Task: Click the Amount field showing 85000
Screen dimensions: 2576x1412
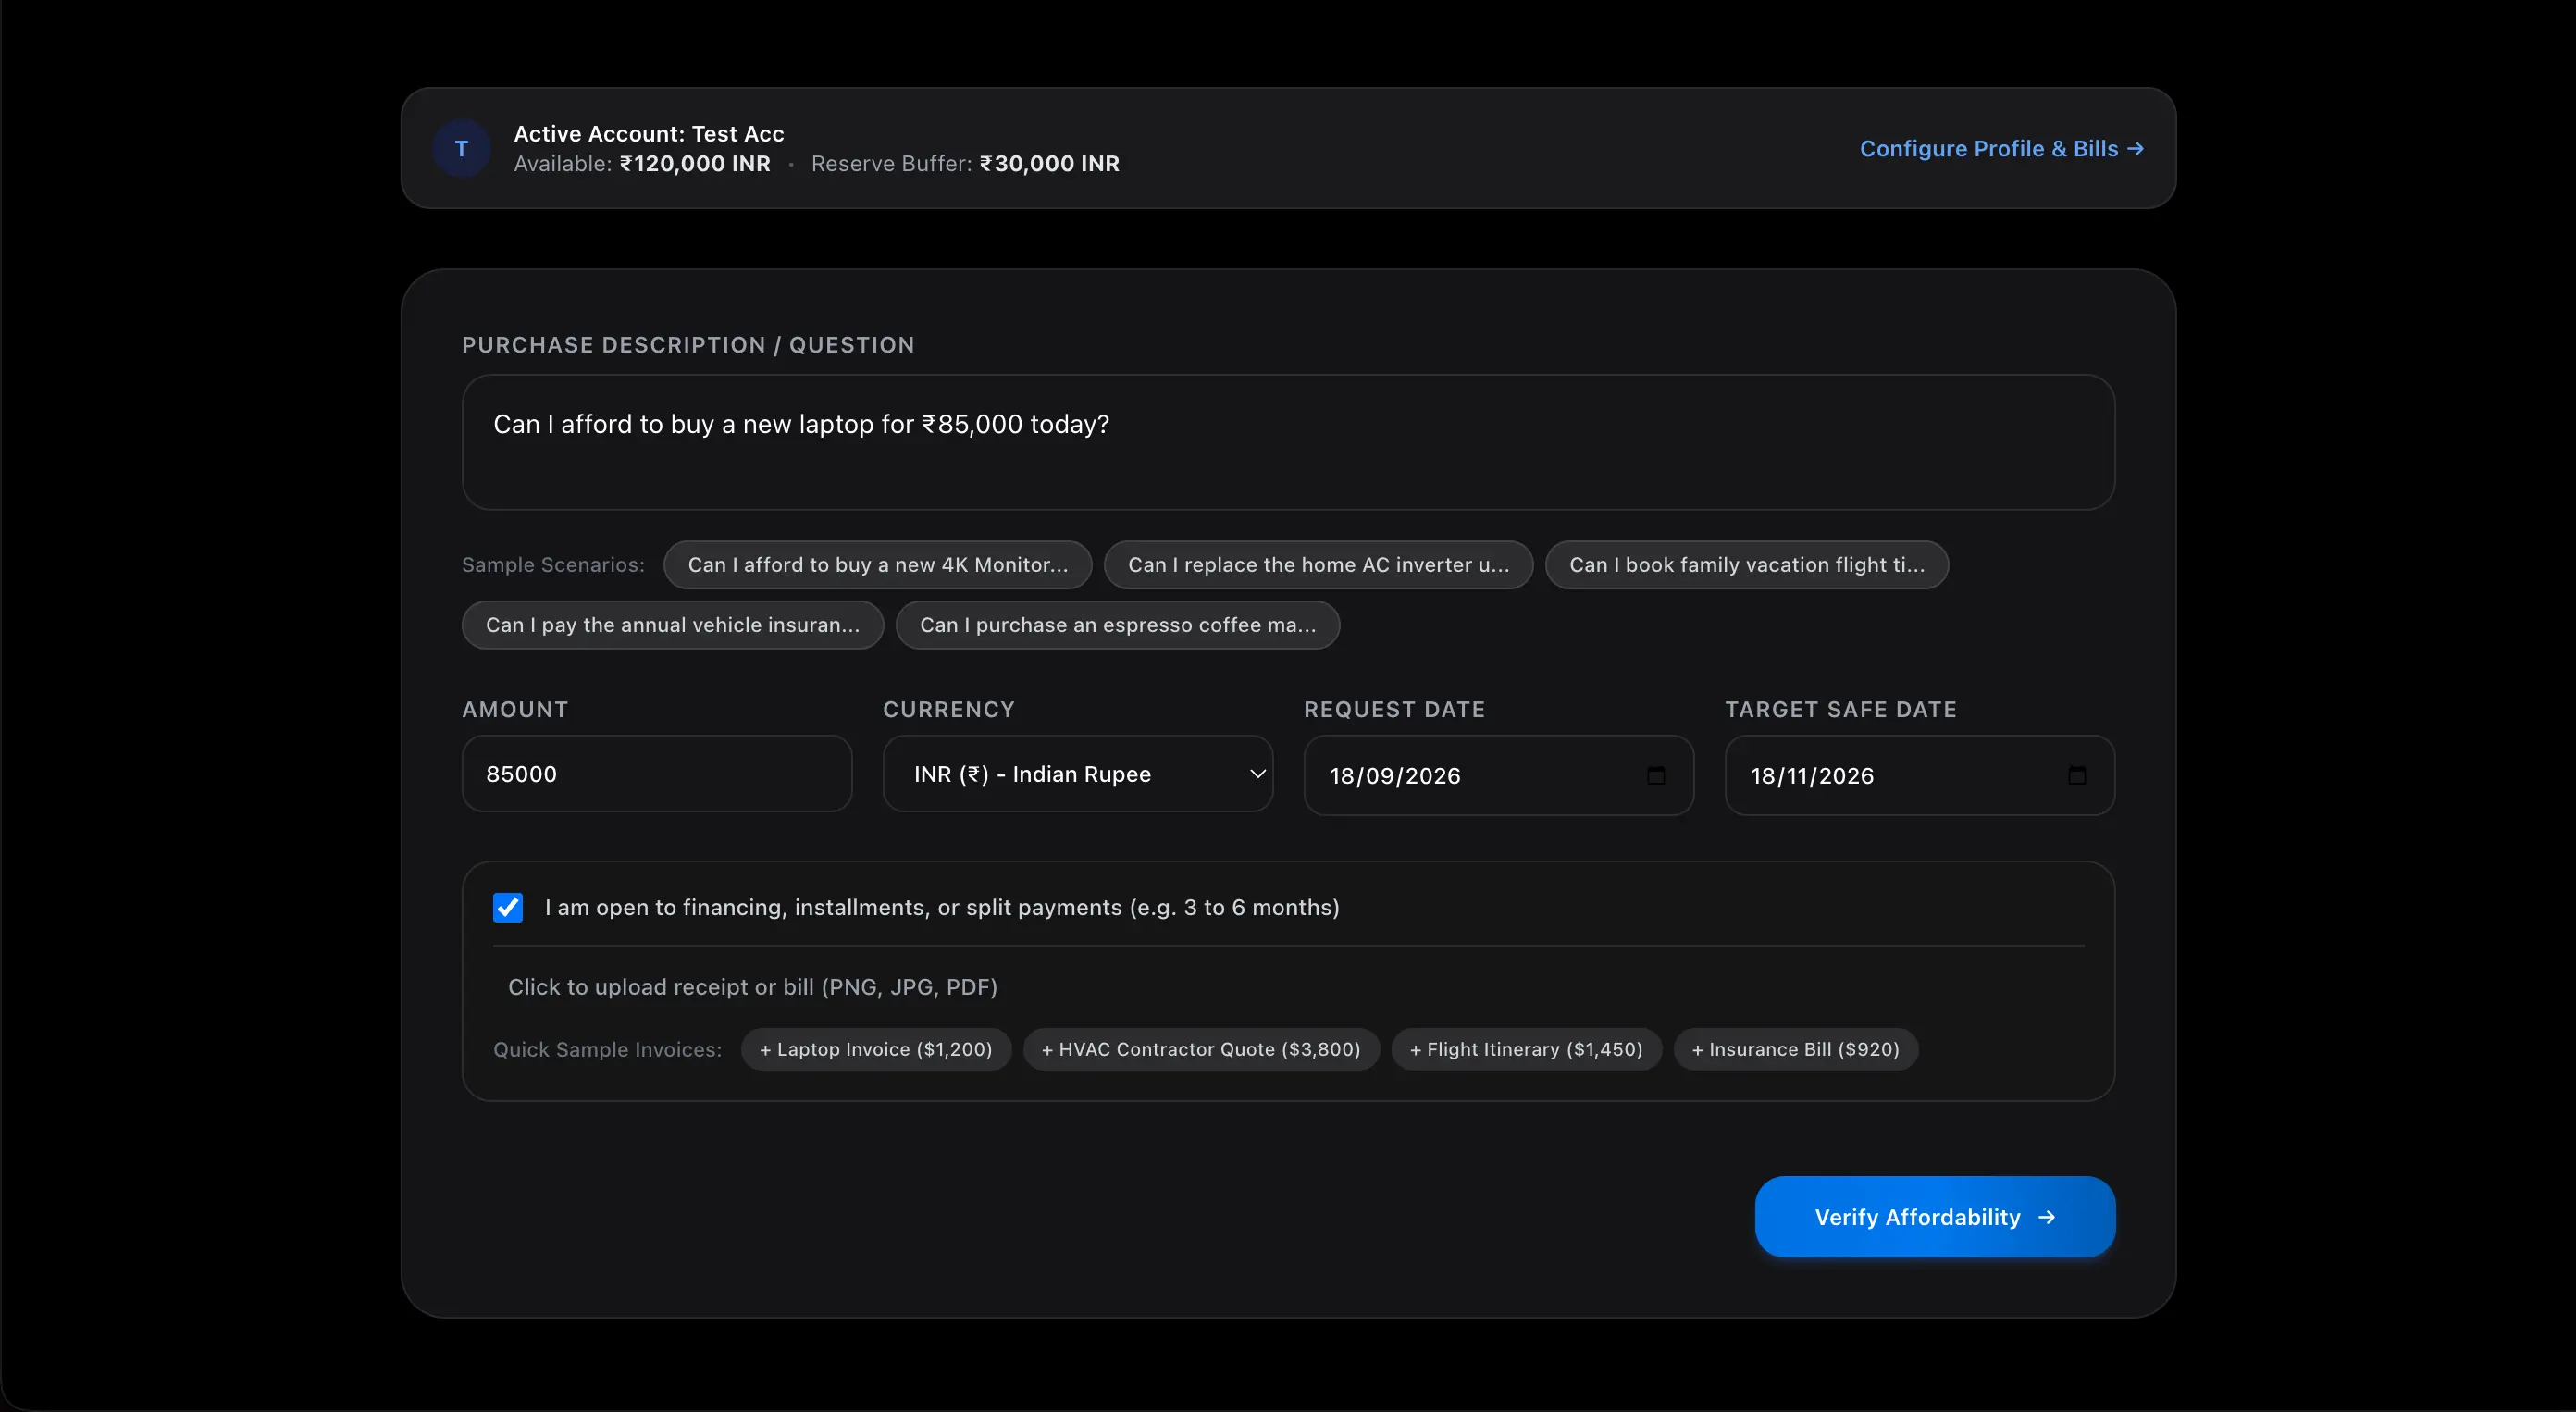Action: pyautogui.click(x=657, y=774)
